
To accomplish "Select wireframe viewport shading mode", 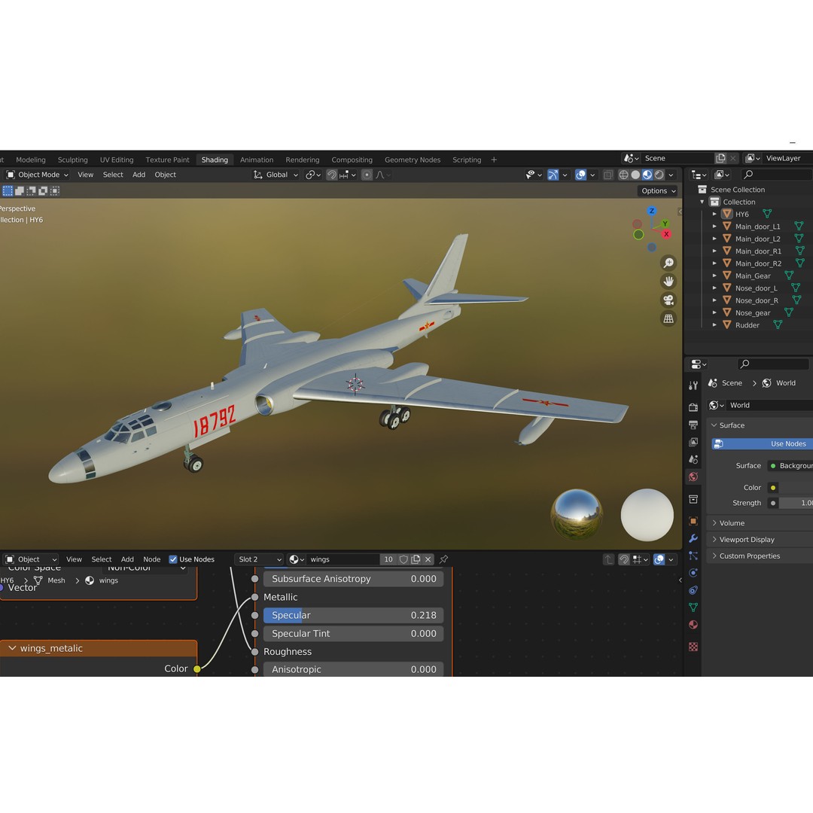I will pyautogui.click(x=623, y=175).
